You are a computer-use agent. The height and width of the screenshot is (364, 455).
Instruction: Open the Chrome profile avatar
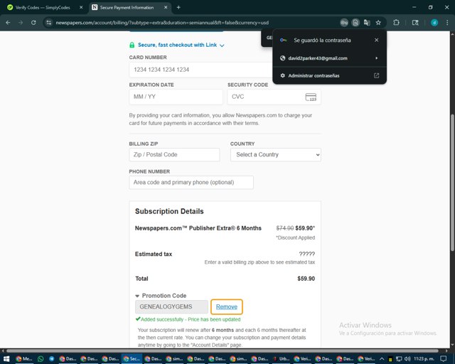click(x=434, y=23)
